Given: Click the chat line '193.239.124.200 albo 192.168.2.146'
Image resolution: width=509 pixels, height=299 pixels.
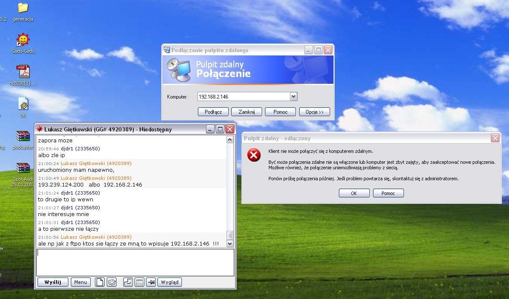Looking at the screenshot, I should (90, 185).
